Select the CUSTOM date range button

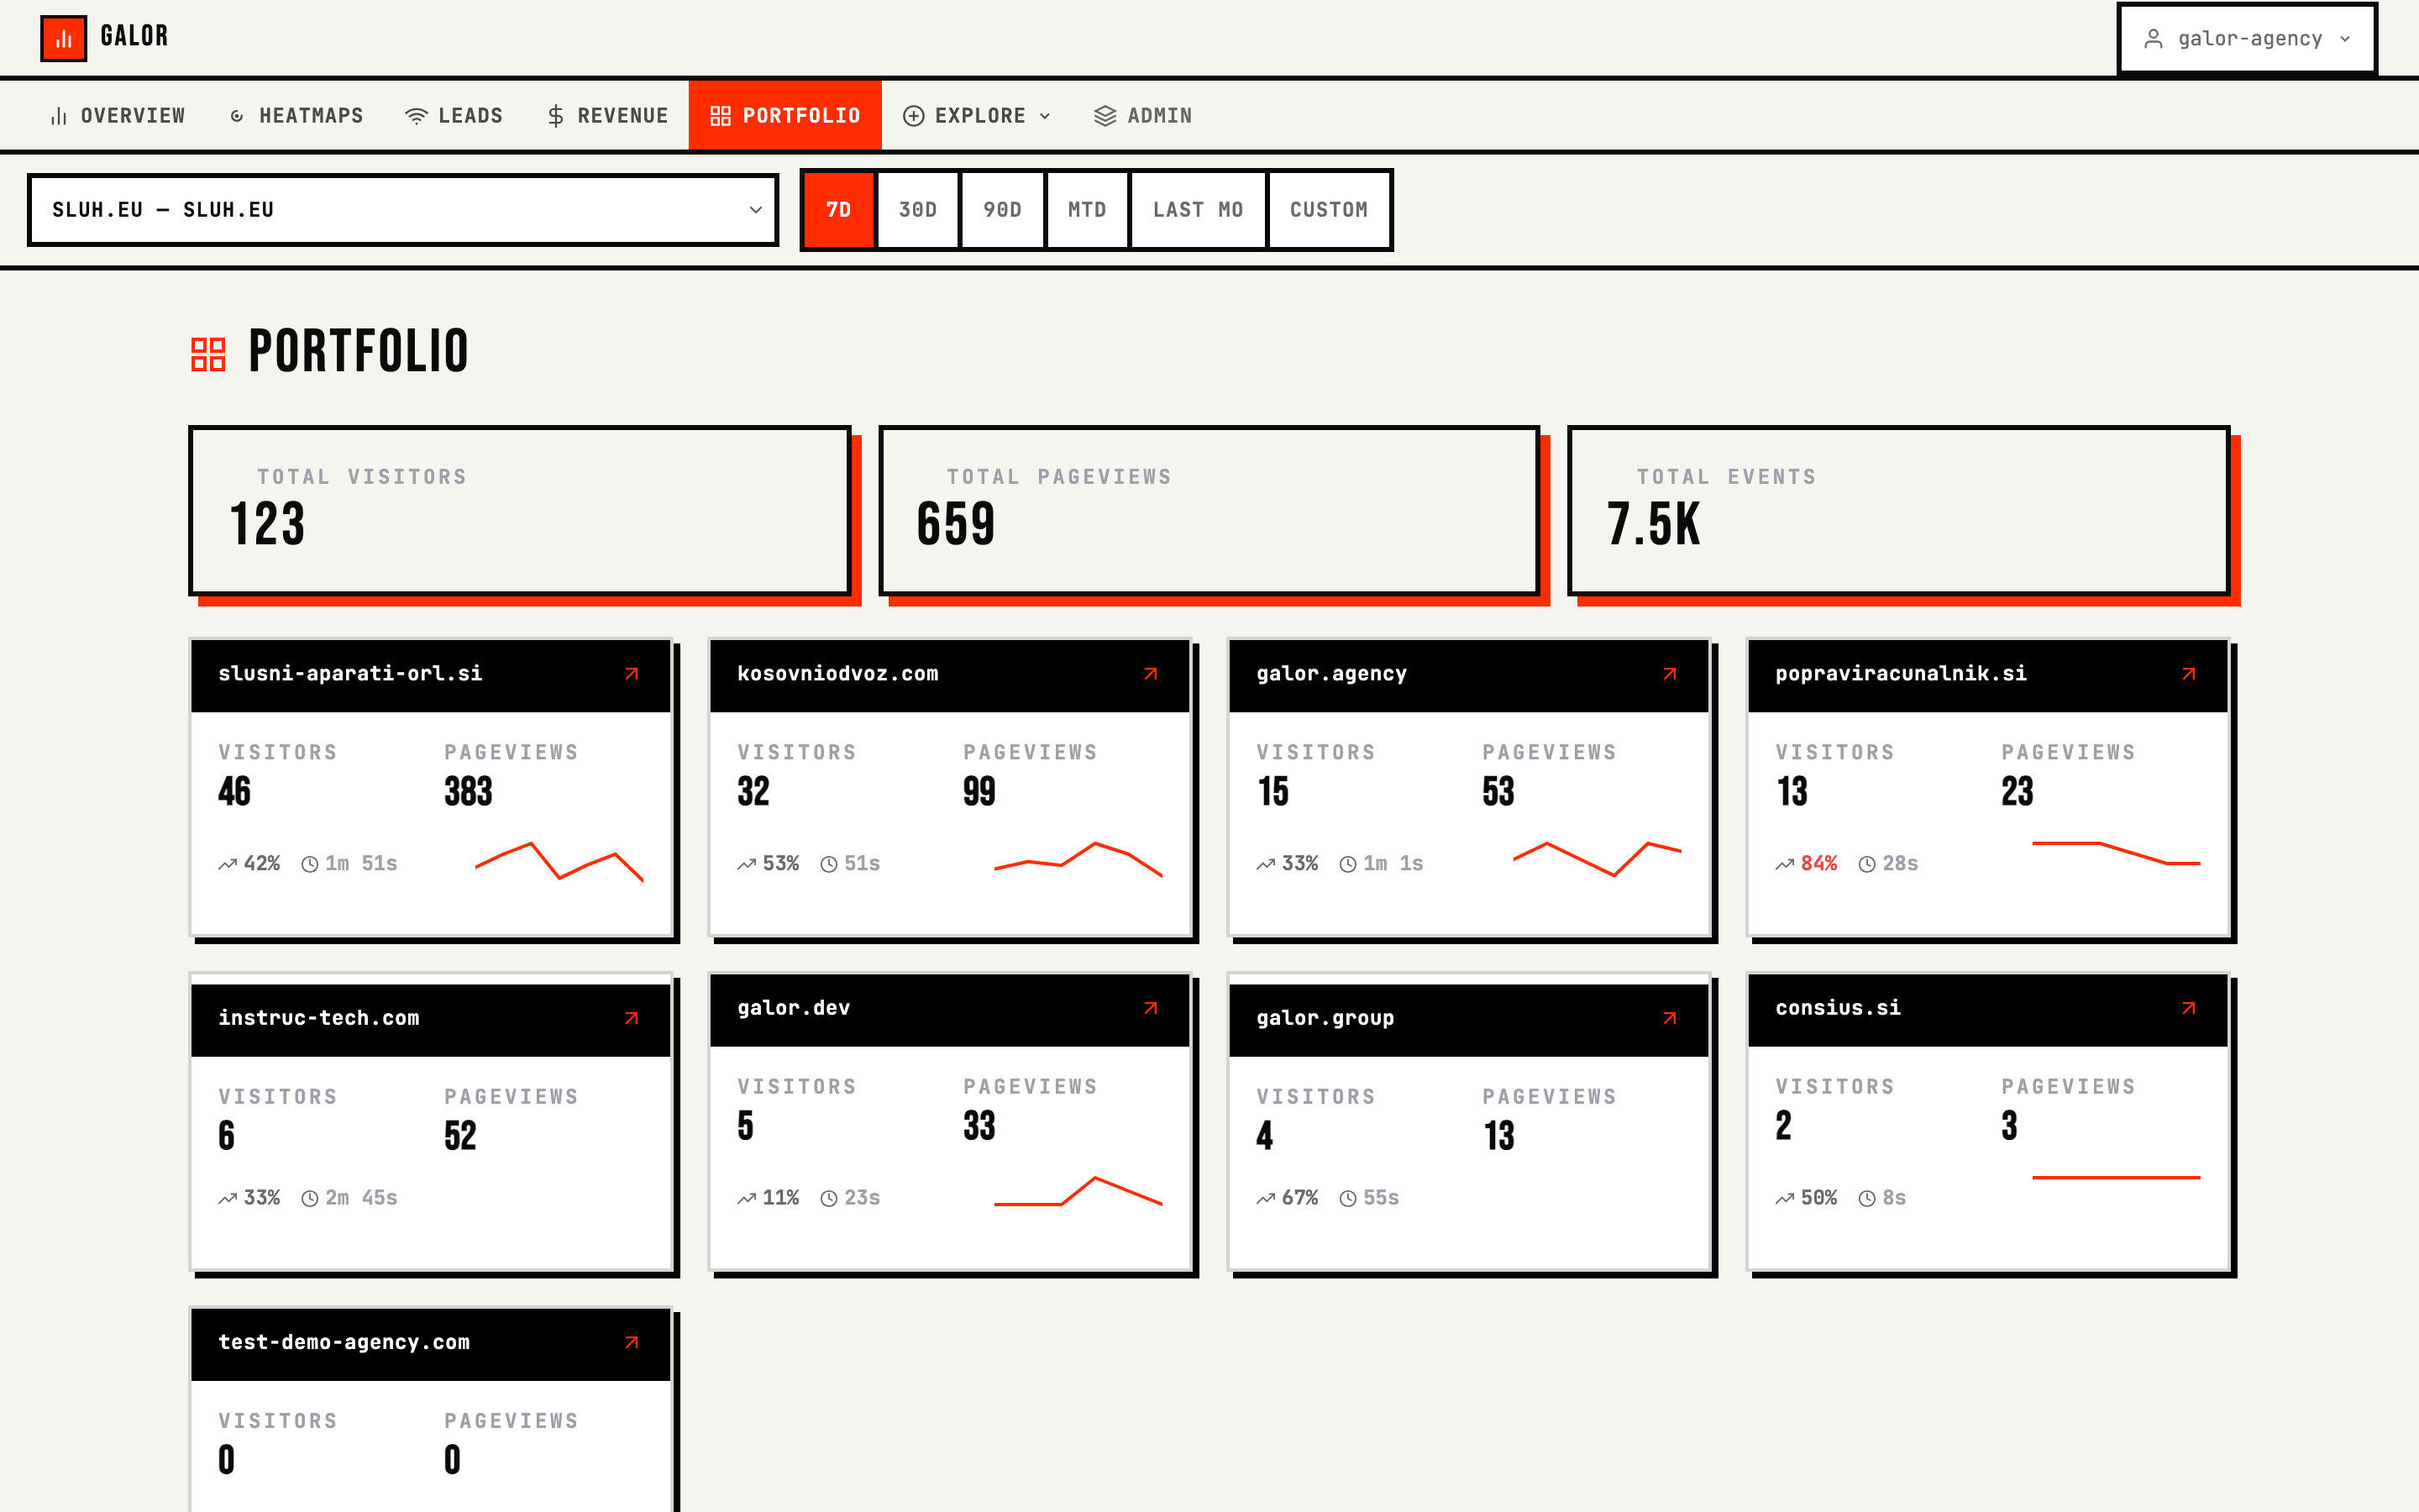click(1330, 210)
